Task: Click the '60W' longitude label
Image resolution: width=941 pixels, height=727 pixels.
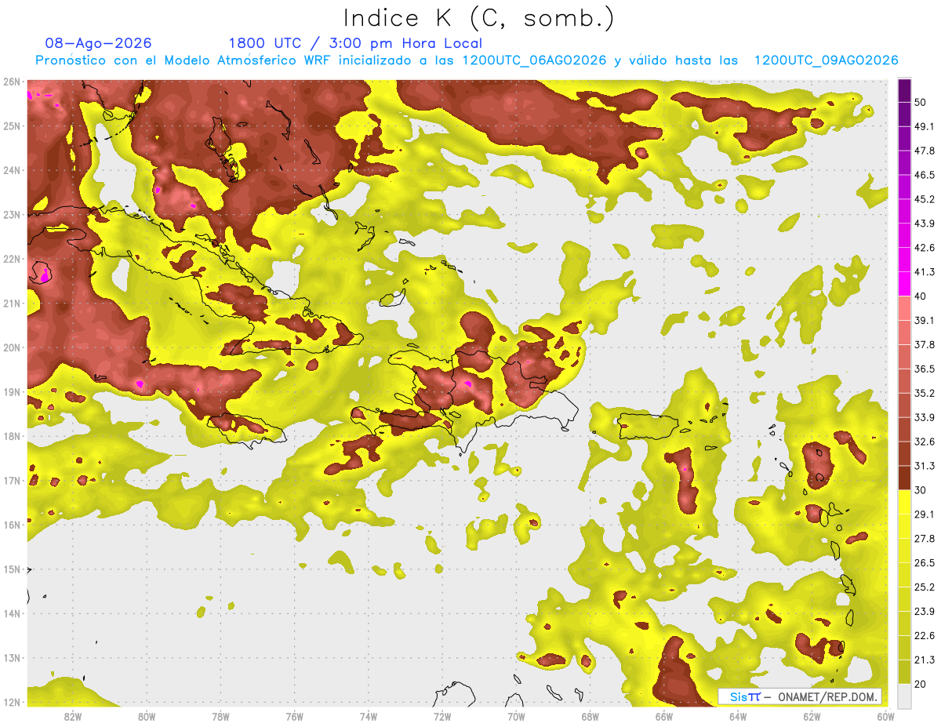Action: 885,716
